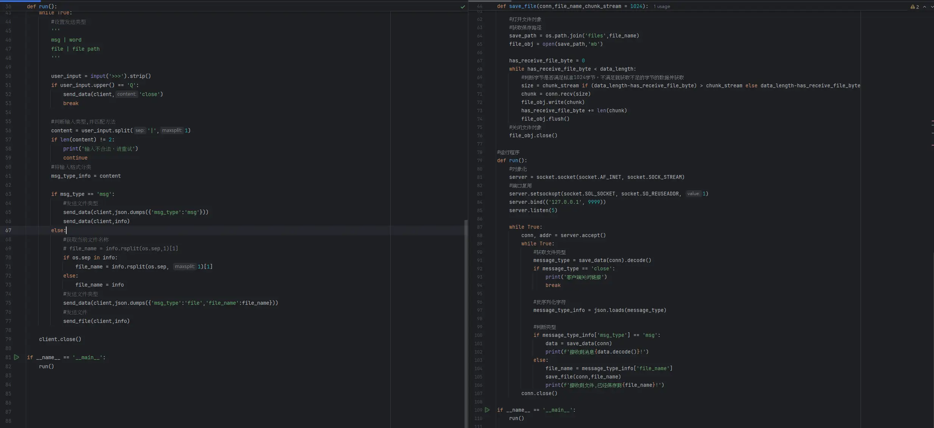Click 'server.listen(5)' line
This screenshot has width=934, height=428.
[x=533, y=210]
